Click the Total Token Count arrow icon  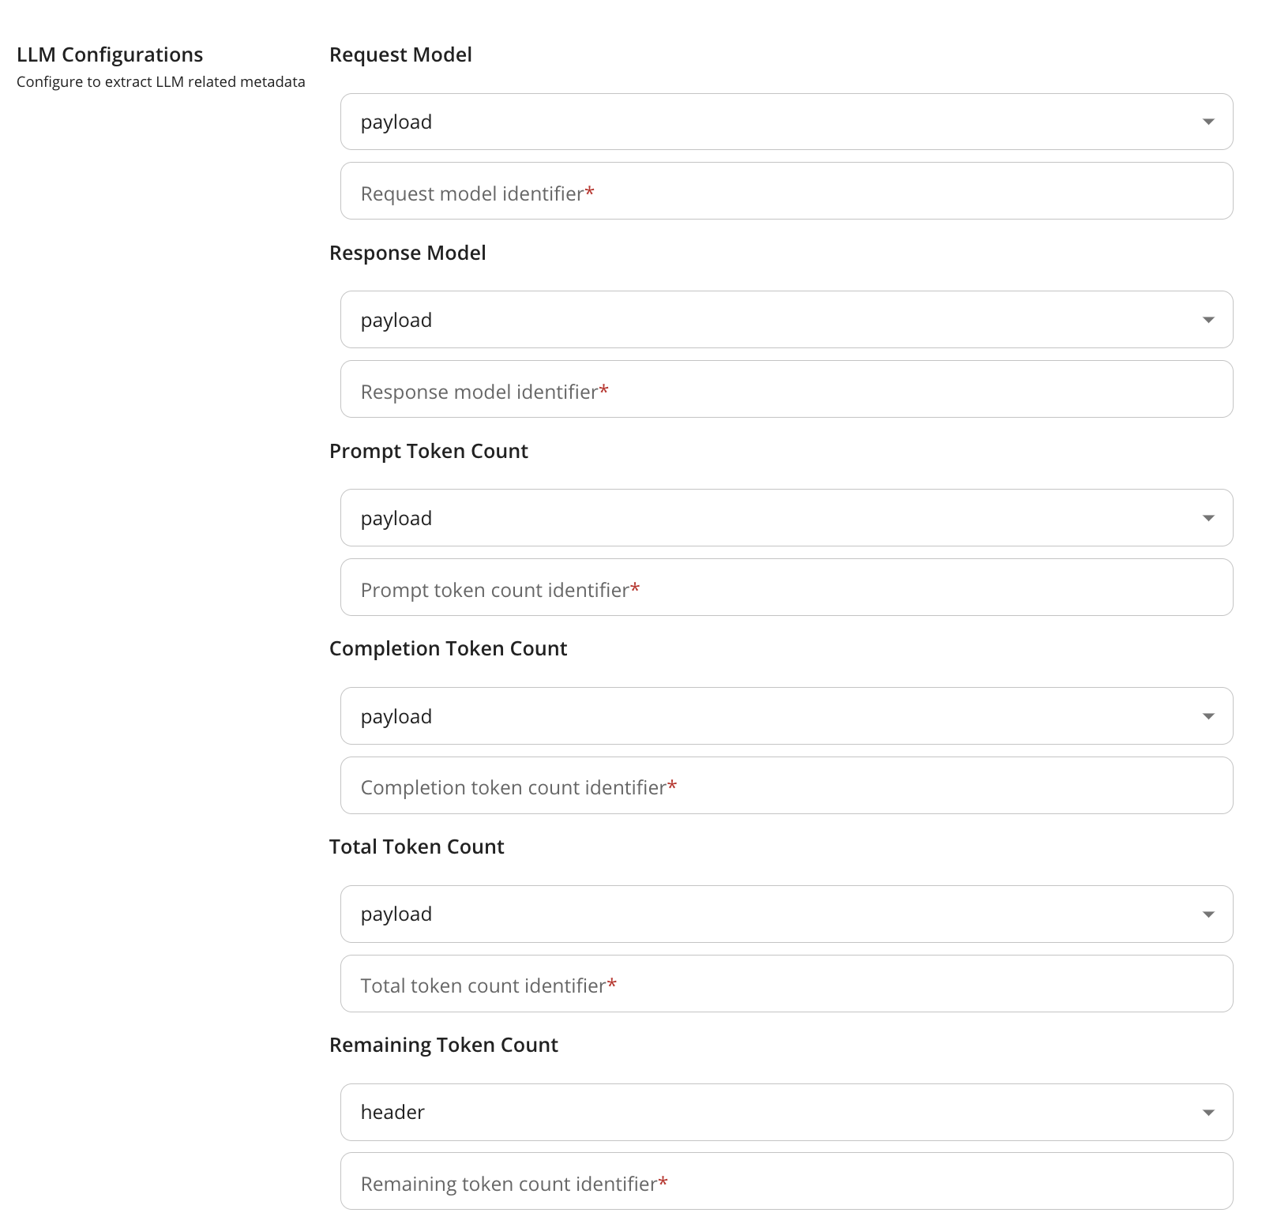click(x=1208, y=914)
